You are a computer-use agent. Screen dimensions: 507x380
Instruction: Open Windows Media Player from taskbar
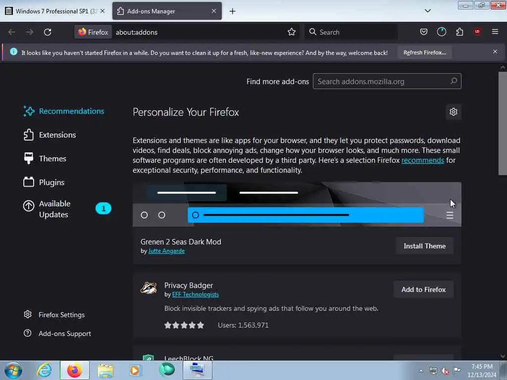[136, 370]
